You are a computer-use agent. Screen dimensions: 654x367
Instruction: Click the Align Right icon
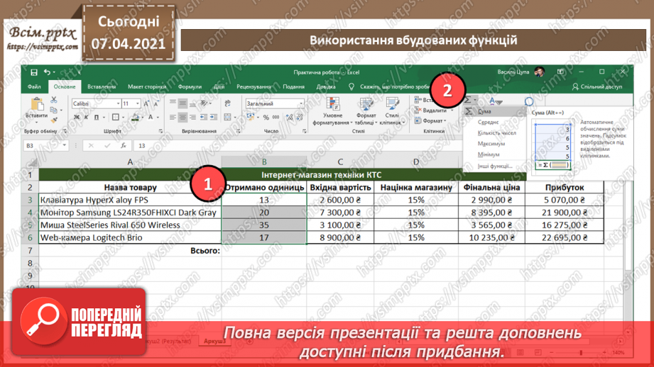pos(192,118)
